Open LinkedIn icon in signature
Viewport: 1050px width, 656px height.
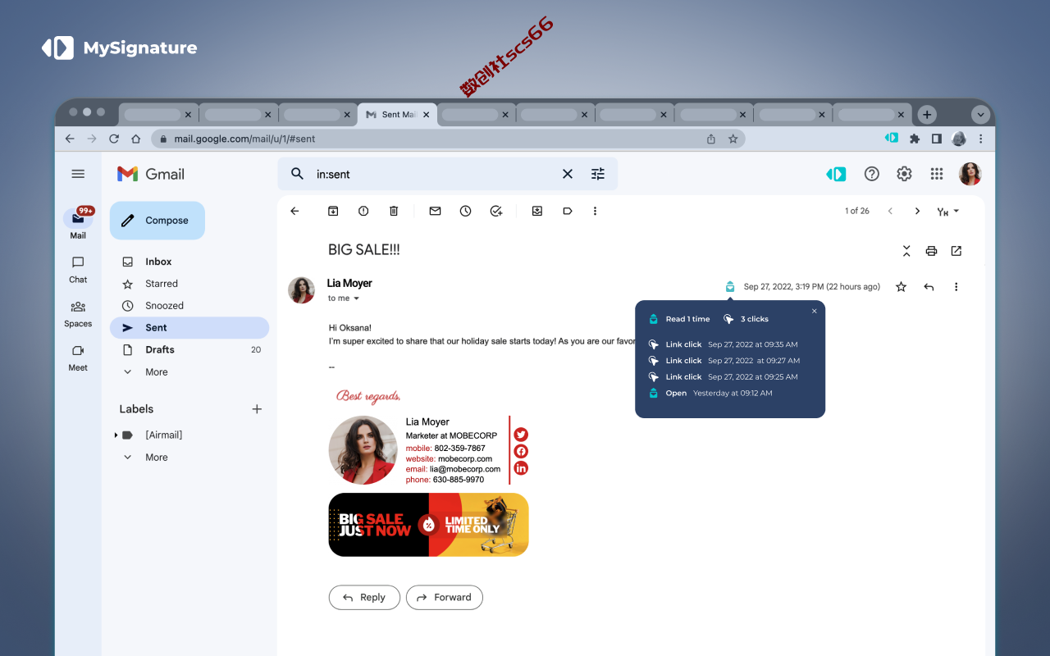click(521, 467)
